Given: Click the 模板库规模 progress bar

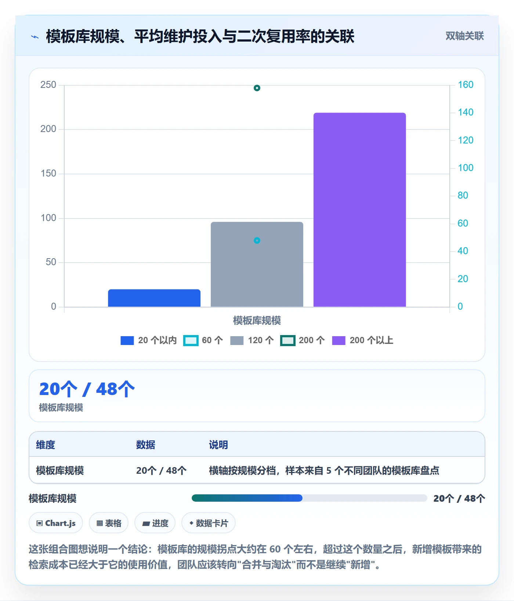Looking at the screenshot, I should click(309, 498).
